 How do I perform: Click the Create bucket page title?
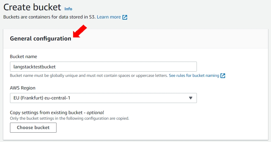point(32,7)
